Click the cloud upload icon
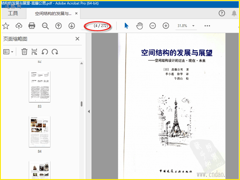 [x=19, y=26]
